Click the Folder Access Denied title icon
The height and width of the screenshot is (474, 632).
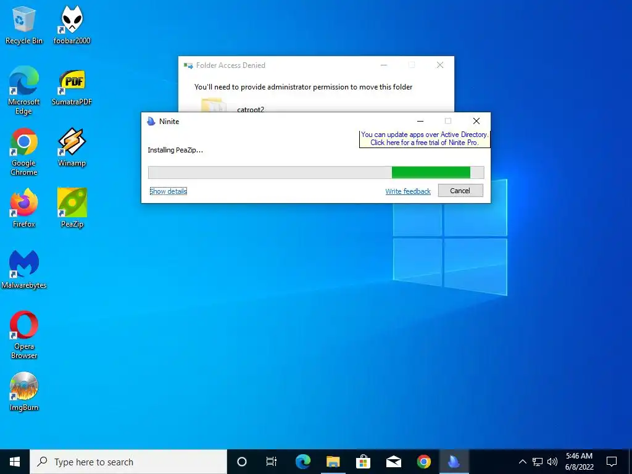(188, 65)
